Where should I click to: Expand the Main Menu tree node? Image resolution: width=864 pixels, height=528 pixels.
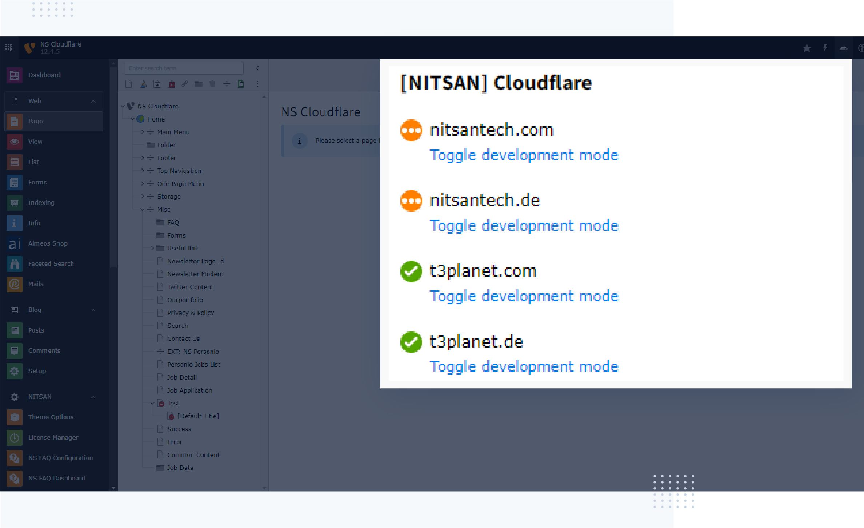[143, 132]
